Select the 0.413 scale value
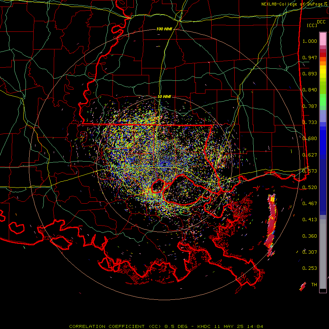 (310, 220)
